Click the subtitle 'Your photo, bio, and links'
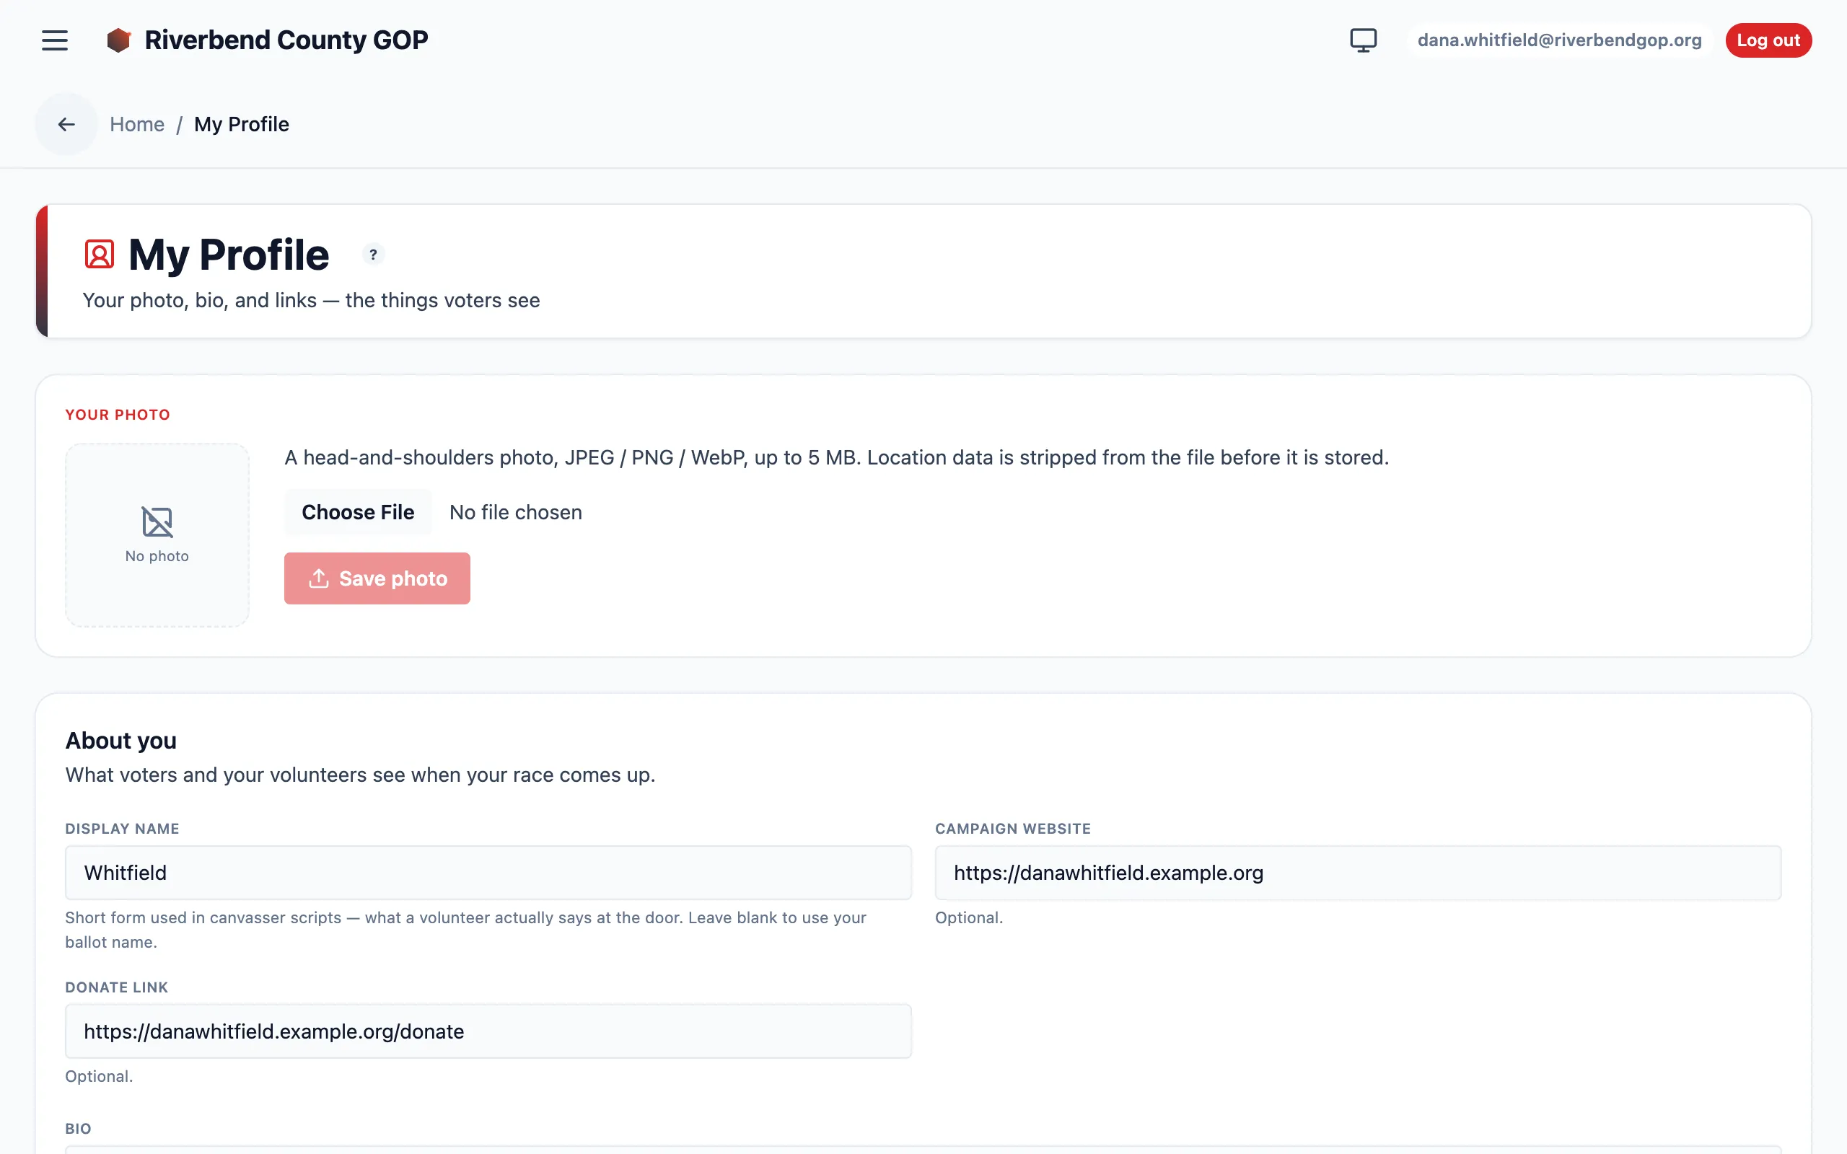Image resolution: width=1847 pixels, height=1154 pixels. tap(311, 300)
